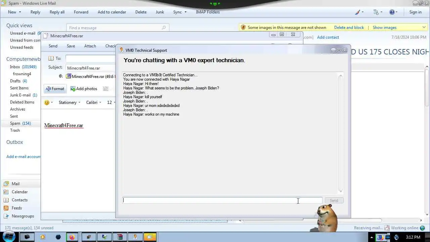This screenshot has height=242, width=430.
Task: Click the taskbar clock showing 3:12 PM
Action: click(x=413, y=237)
